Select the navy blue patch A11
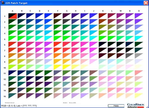The width and height of the screenshot is (149, 108). coord(13,73)
